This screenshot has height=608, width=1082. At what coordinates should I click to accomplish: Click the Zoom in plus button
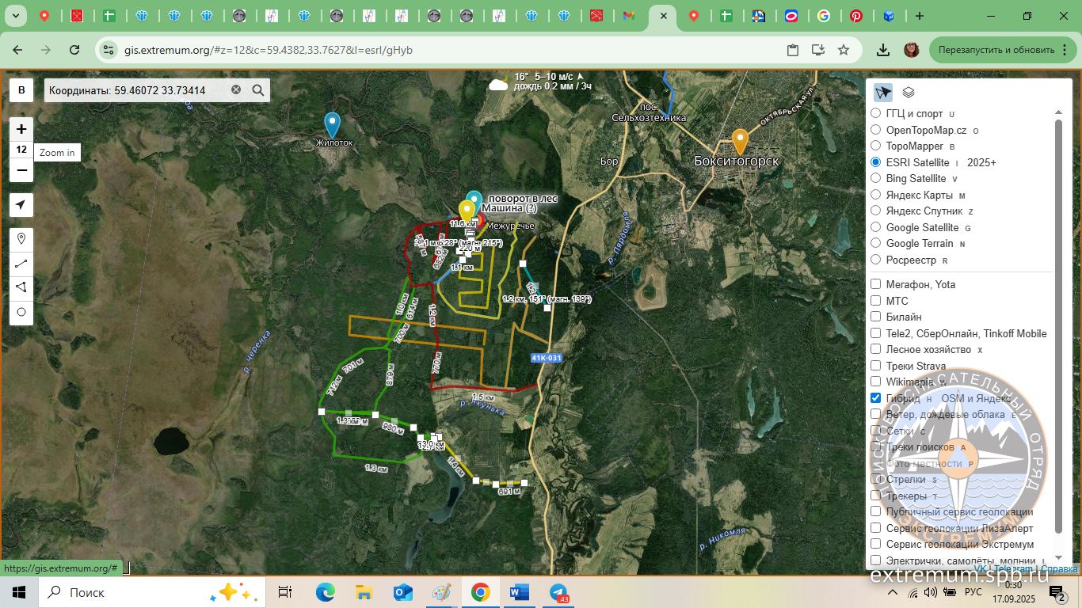coord(21,129)
